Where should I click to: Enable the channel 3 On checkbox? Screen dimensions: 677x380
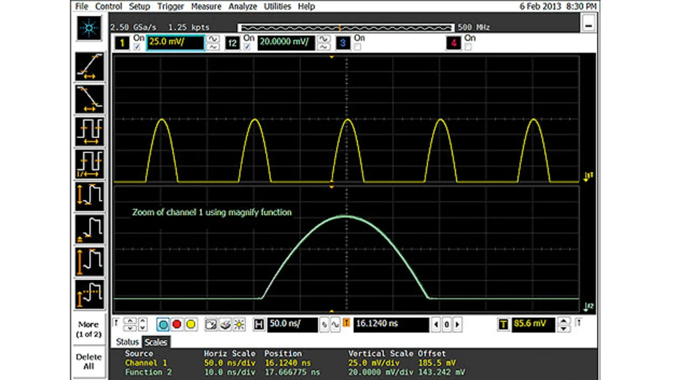tap(358, 47)
